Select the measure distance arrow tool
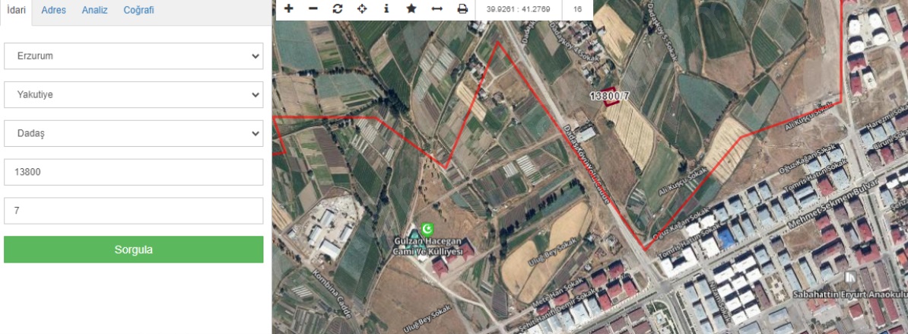The width and height of the screenshot is (908, 334). tap(437, 8)
